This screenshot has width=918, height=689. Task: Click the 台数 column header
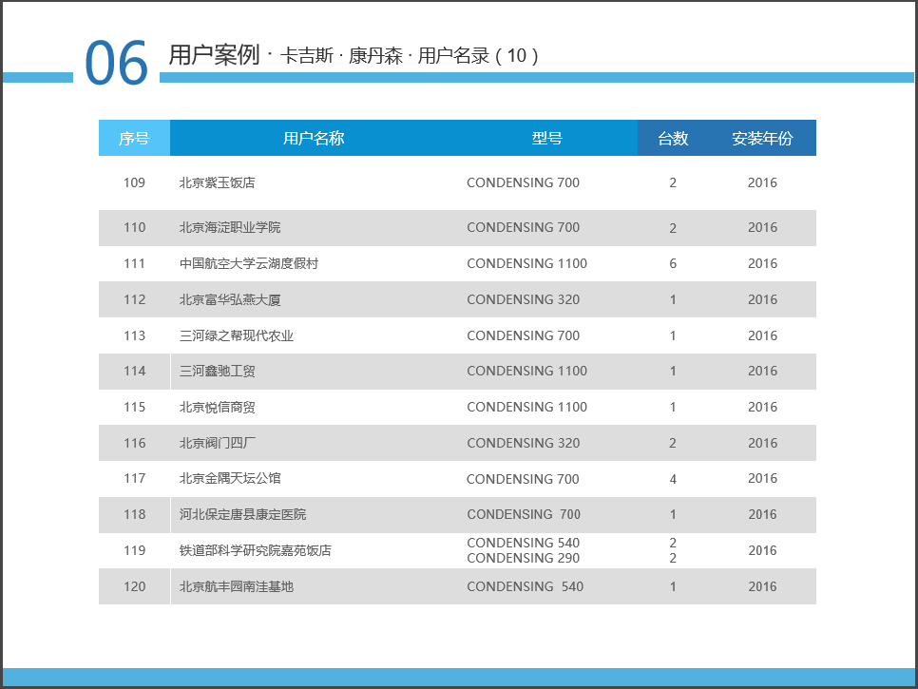(x=673, y=138)
